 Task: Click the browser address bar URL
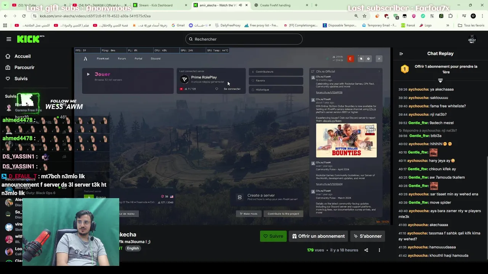95,16
